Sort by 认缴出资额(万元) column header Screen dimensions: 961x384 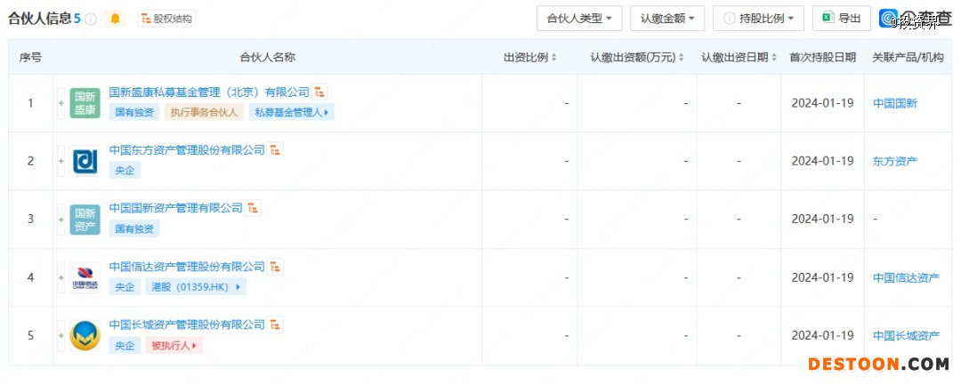pos(637,58)
